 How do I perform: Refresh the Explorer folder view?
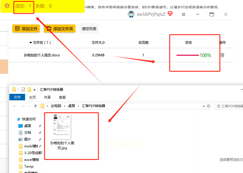coord(209,106)
